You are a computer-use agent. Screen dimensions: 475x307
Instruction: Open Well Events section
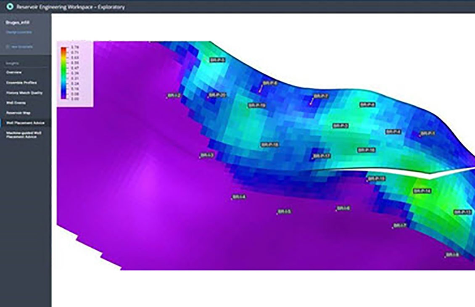tap(16, 103)
